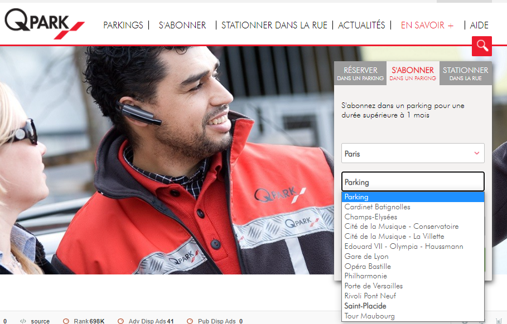This screenshot has width=507, height=324.
Task: Open the PARKINGS menu
Action: pyautogui.click(x=123, y=25)
